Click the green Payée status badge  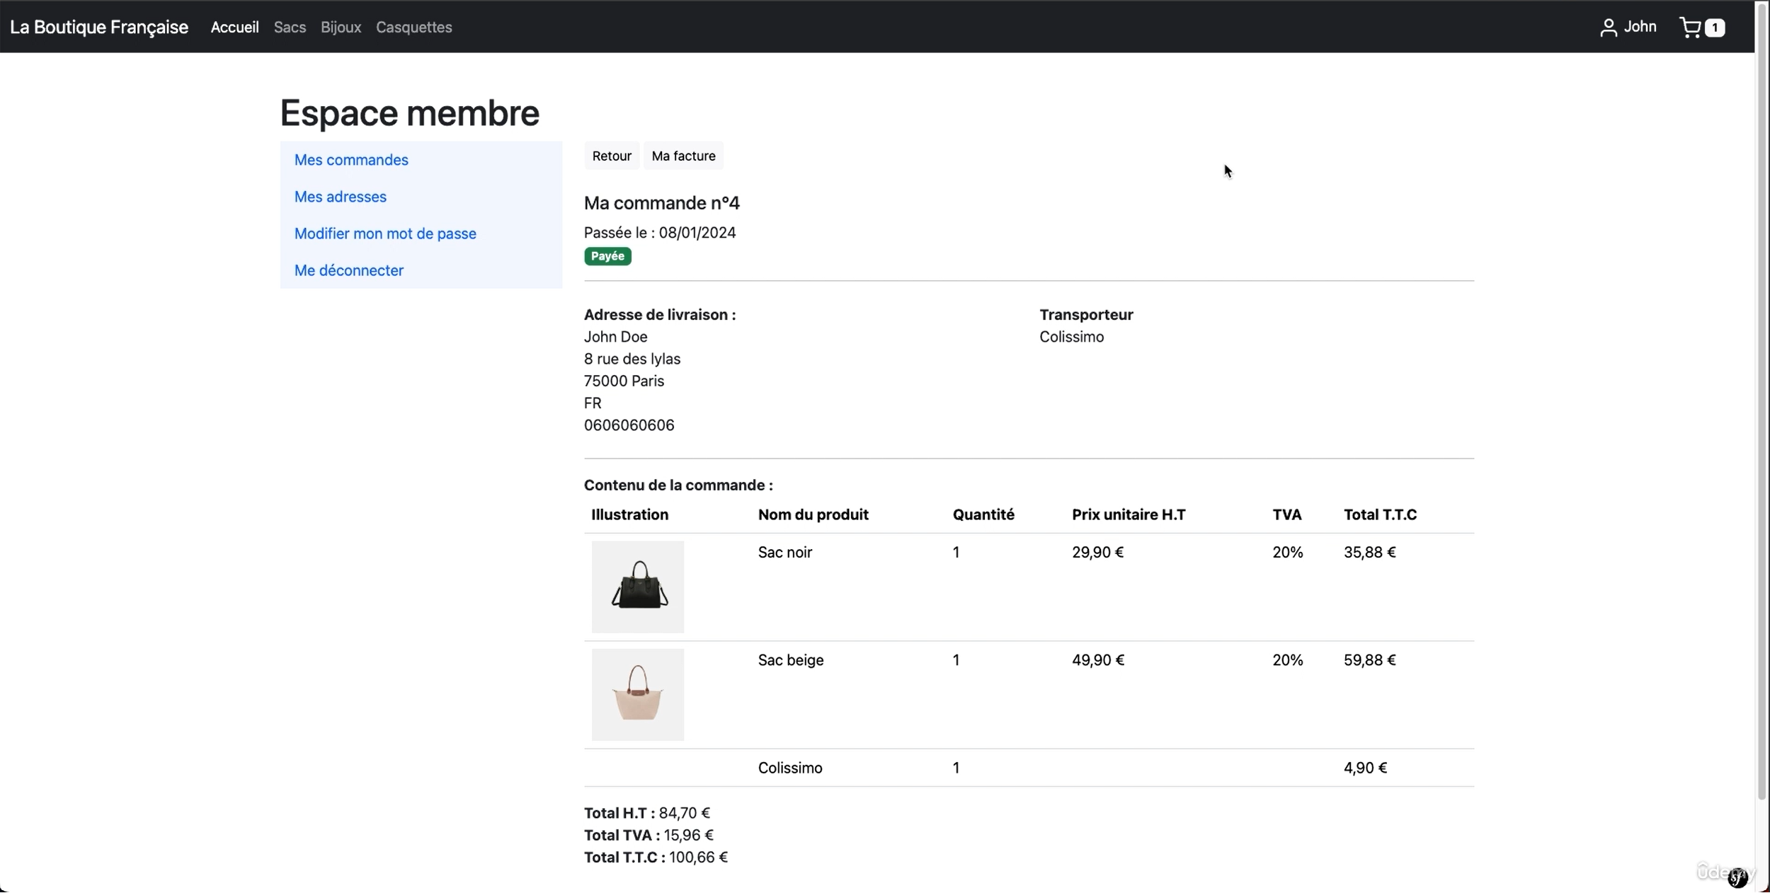point(607,256)
